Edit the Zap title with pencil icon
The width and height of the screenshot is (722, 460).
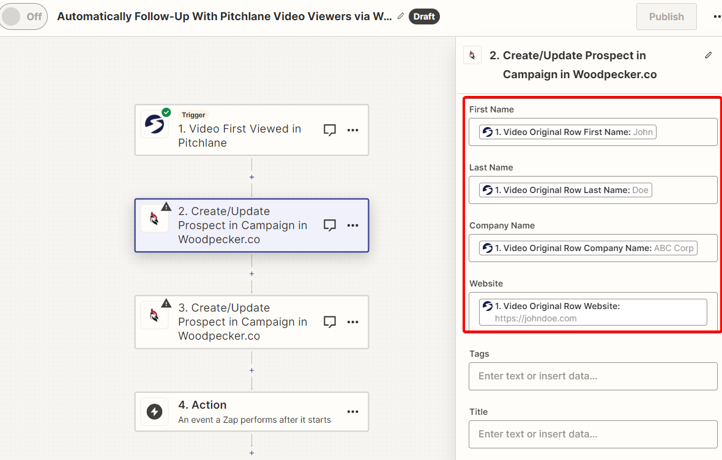point(401,16)
